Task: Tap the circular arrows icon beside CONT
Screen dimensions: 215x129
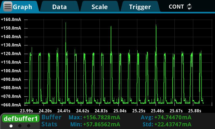Action: (x=189, y=7)
